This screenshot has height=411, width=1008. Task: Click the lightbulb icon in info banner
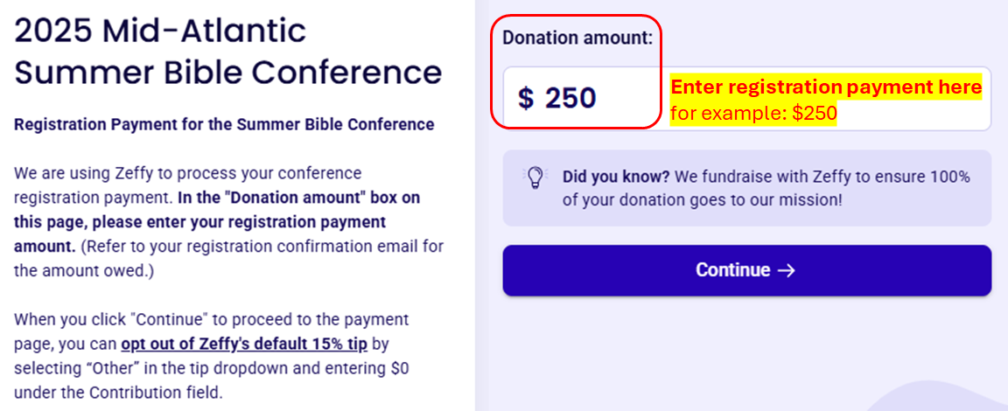[534, 177]
